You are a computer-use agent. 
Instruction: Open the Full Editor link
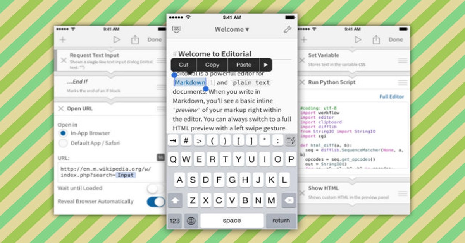[x=391, y=97]
